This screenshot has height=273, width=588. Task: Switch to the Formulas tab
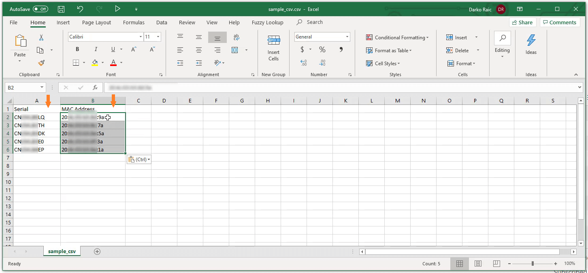click(134, 22)
